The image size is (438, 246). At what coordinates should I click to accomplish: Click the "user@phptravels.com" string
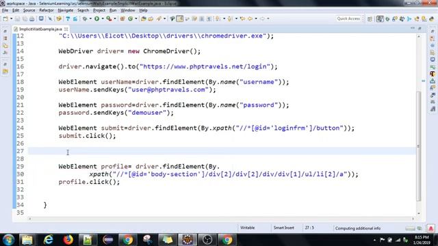(168, 90)
